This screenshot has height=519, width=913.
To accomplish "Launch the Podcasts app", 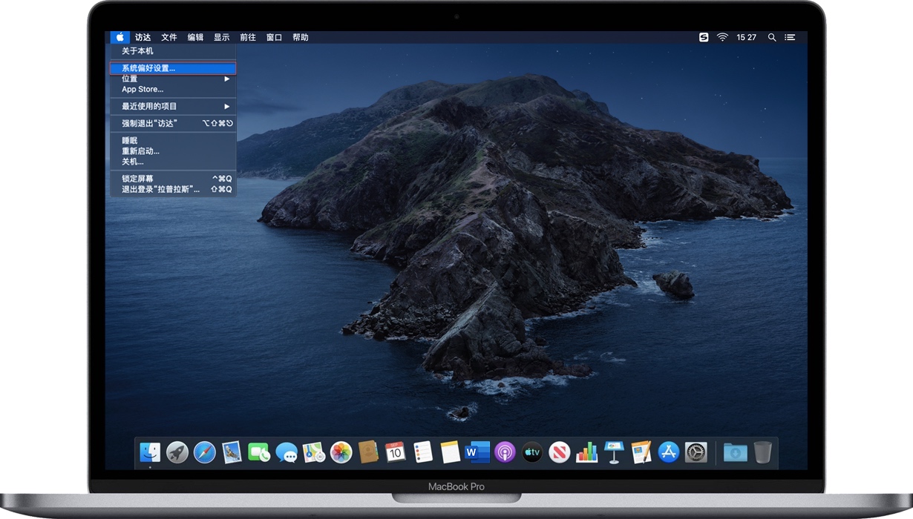I will click(x=505, y=452).
